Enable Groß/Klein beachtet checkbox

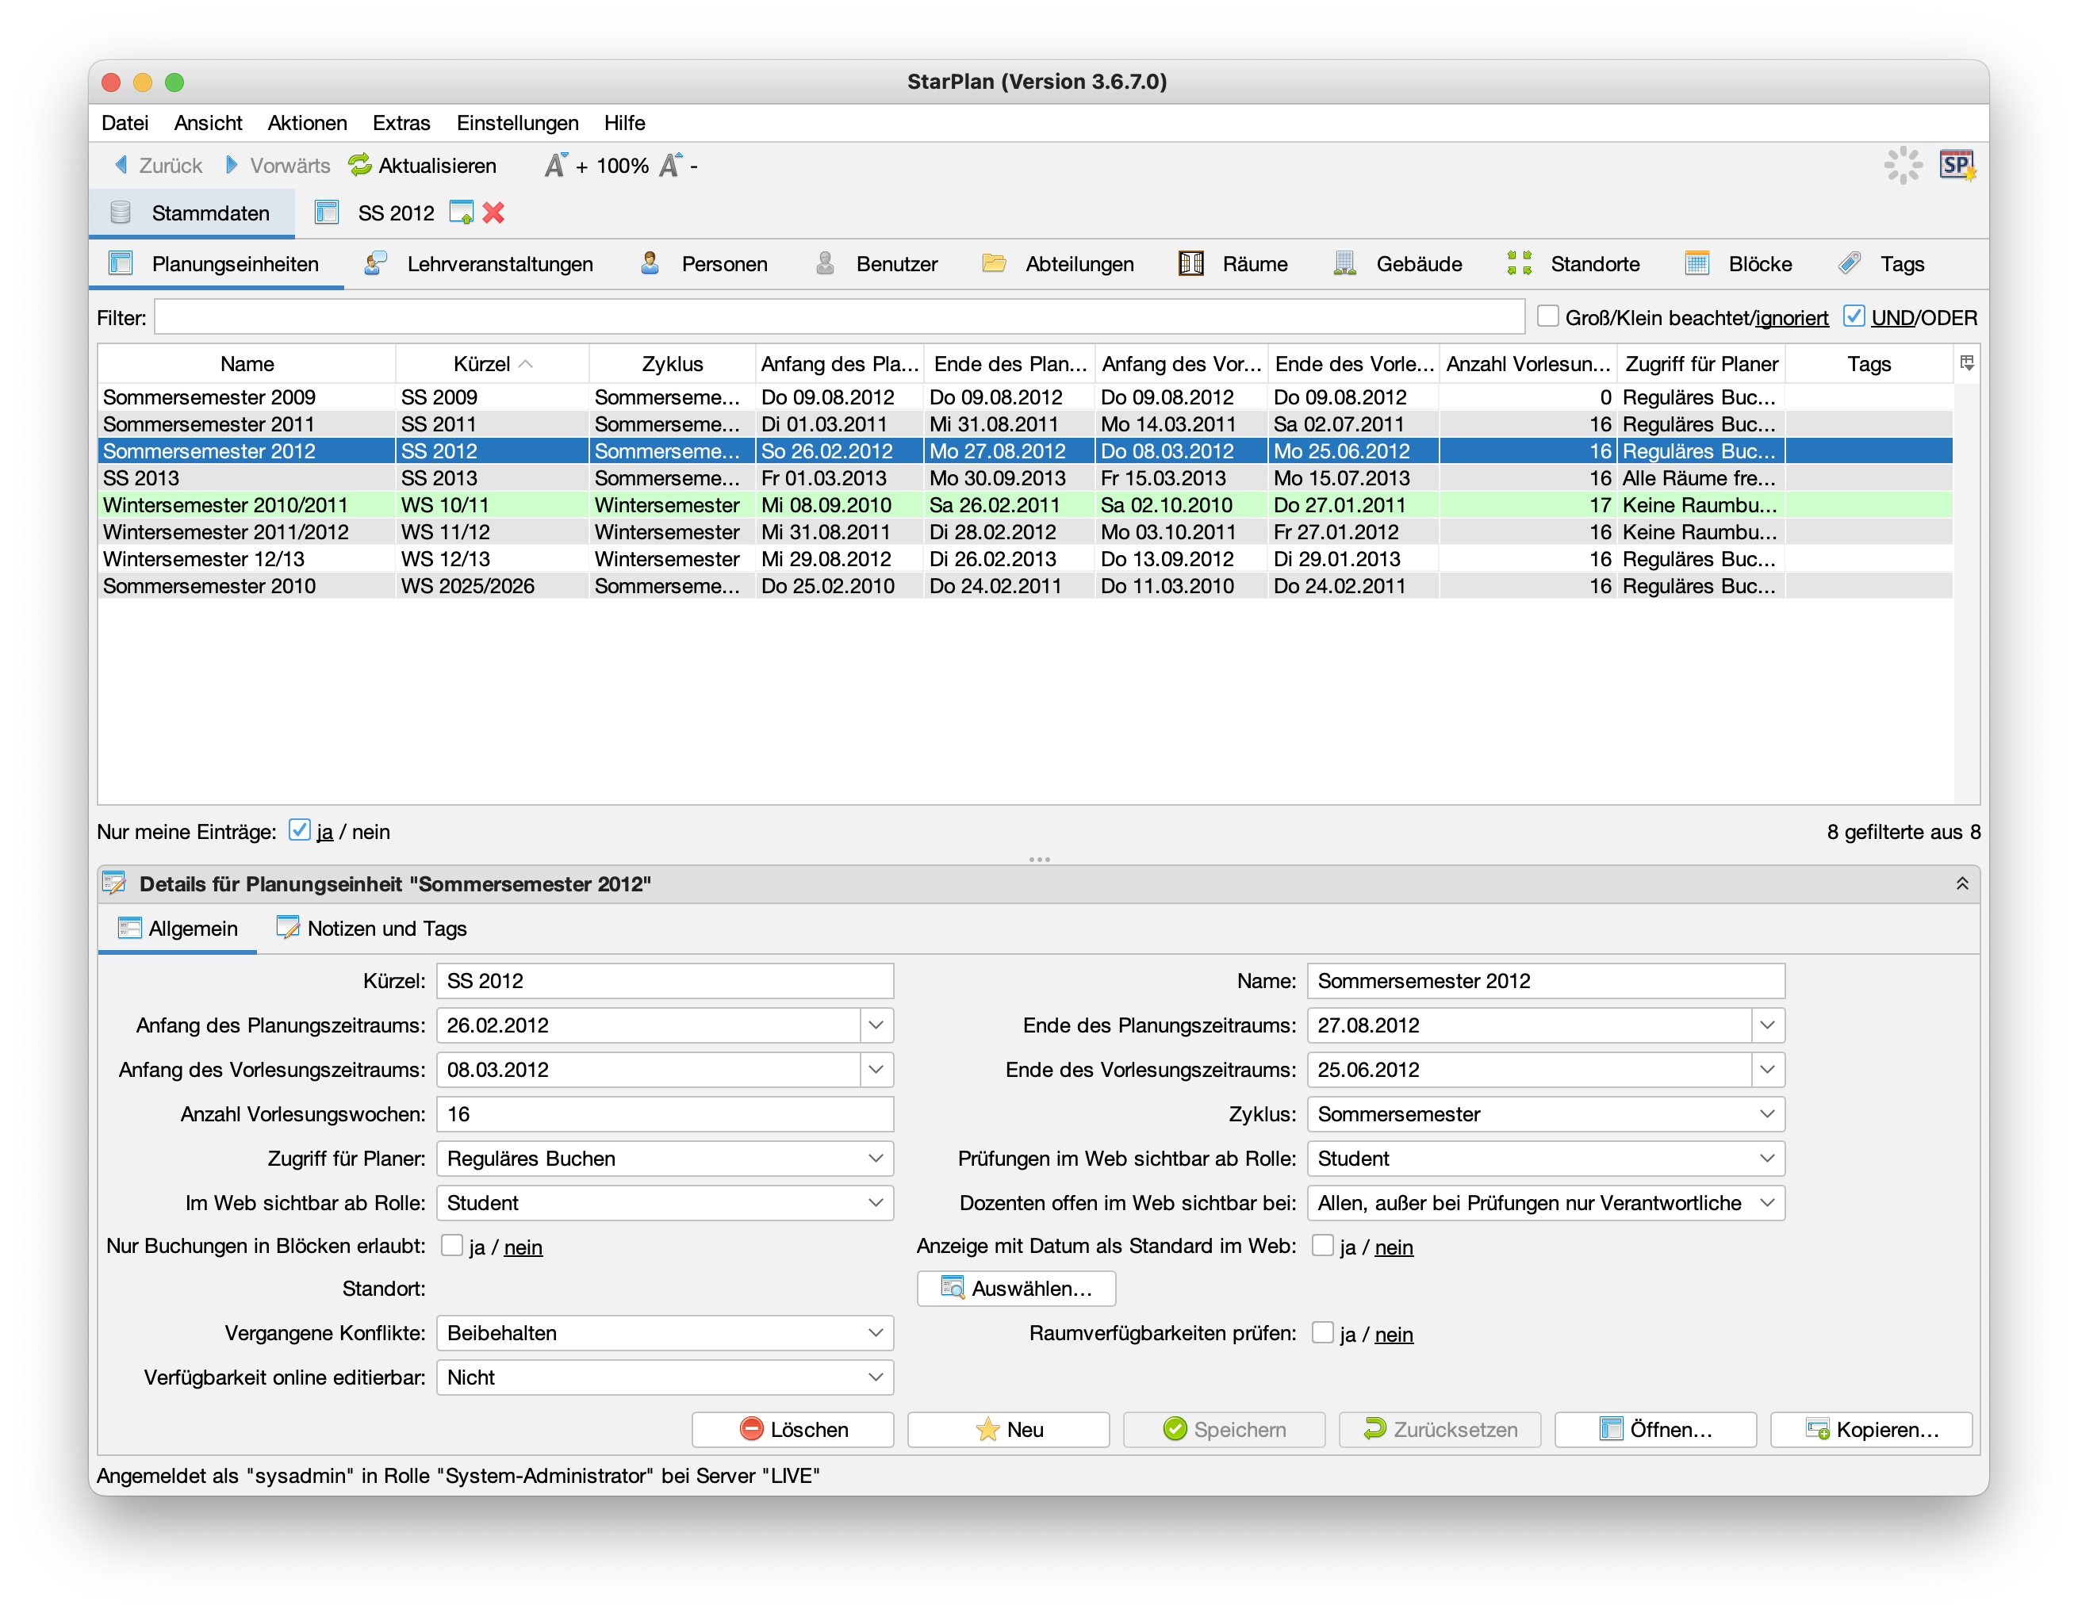pos(1548,316)
